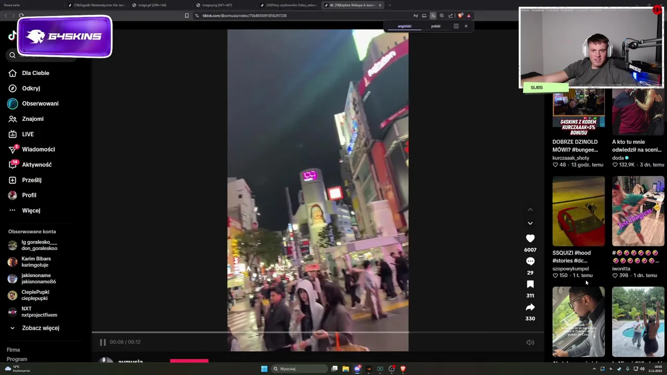Share the video using the arrow icon

[530, 307]
